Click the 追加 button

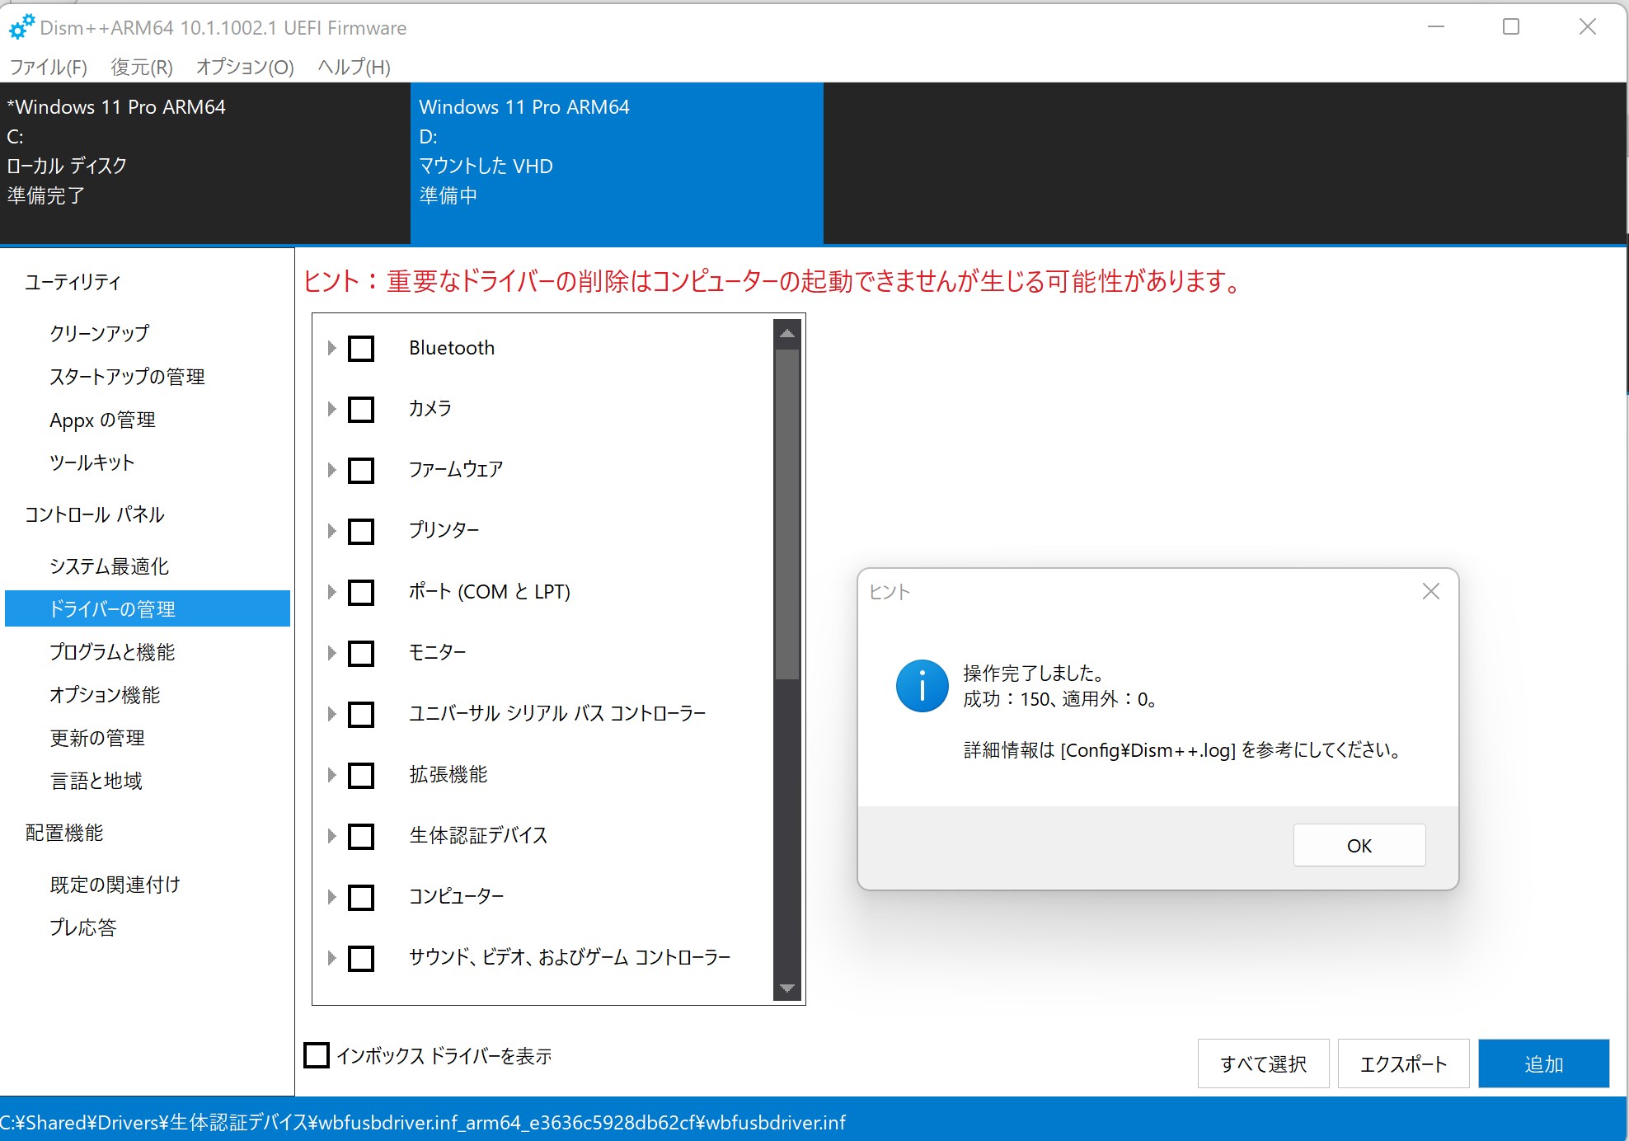coord(1543,1064)
